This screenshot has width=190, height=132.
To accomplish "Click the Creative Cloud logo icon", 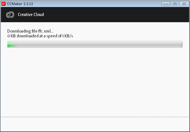I will click(10, 15).
